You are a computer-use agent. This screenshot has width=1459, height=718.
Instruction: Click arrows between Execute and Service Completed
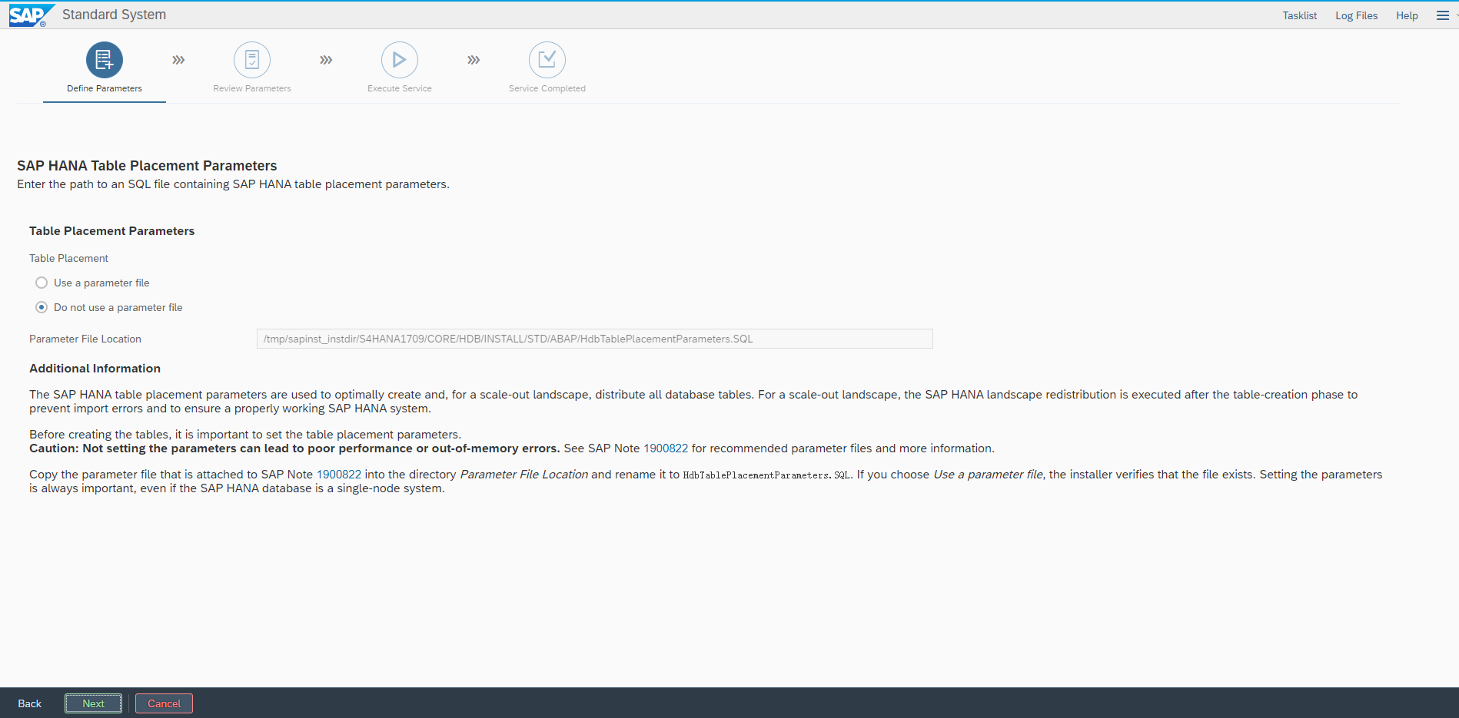(x=474, y=60)
